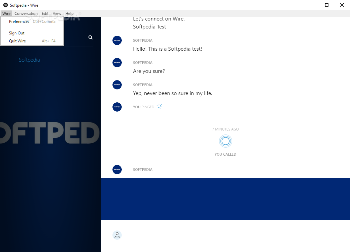Screen dimensions: 350x252
Task: Click the call ring icon above YOU CALLED
Action: click(226, 141)
